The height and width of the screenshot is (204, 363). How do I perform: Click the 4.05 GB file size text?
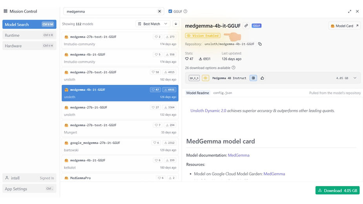pyautogui.click(x=342, y=78)
